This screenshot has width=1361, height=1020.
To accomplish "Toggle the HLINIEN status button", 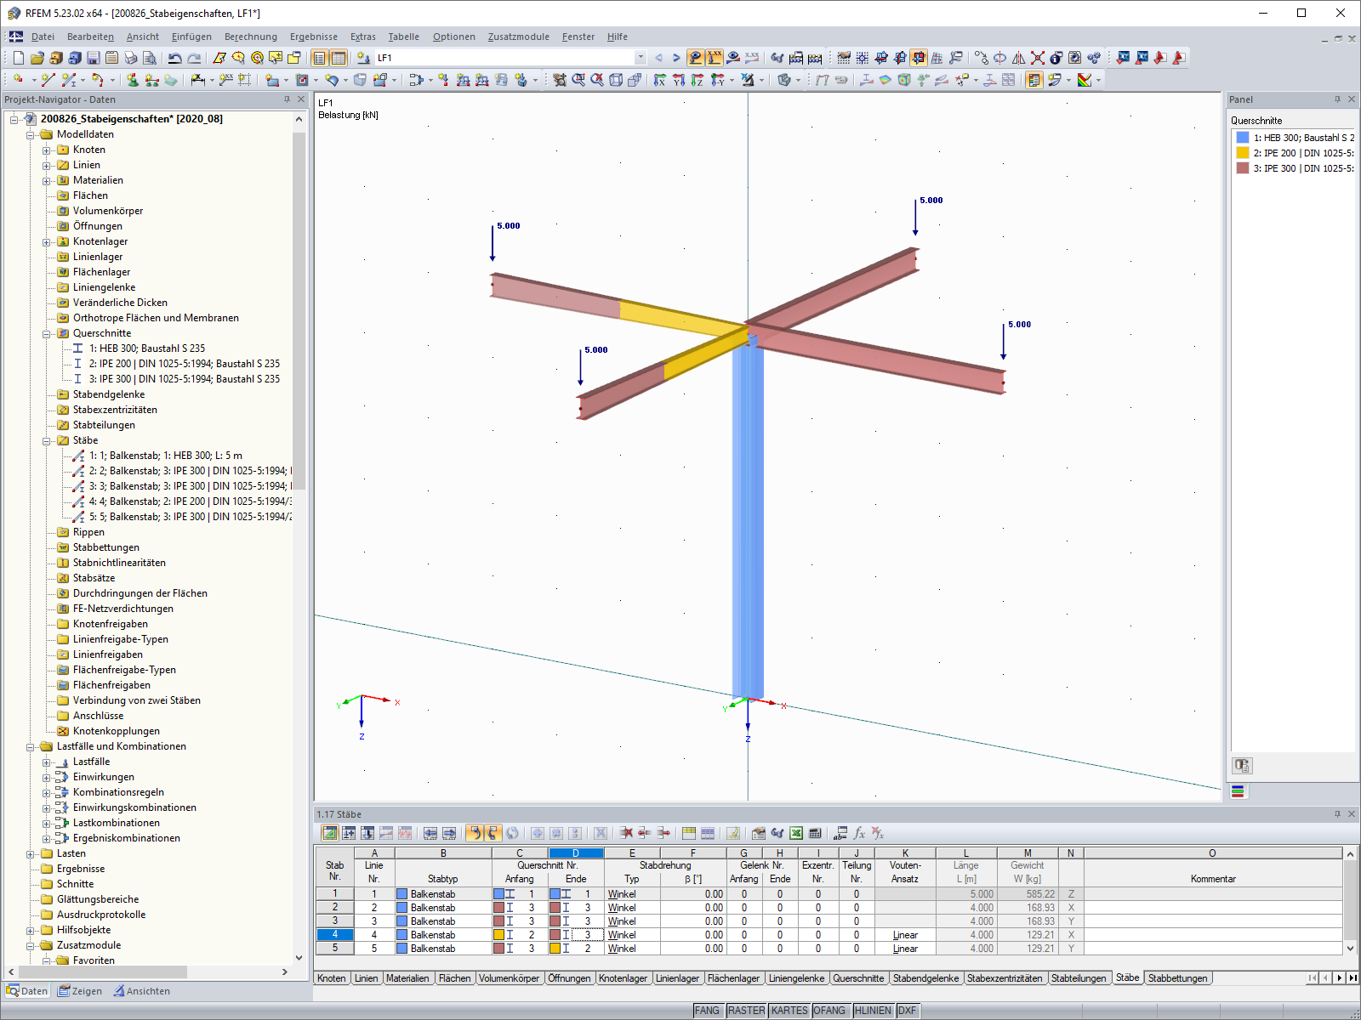I will pos(873,1011).
